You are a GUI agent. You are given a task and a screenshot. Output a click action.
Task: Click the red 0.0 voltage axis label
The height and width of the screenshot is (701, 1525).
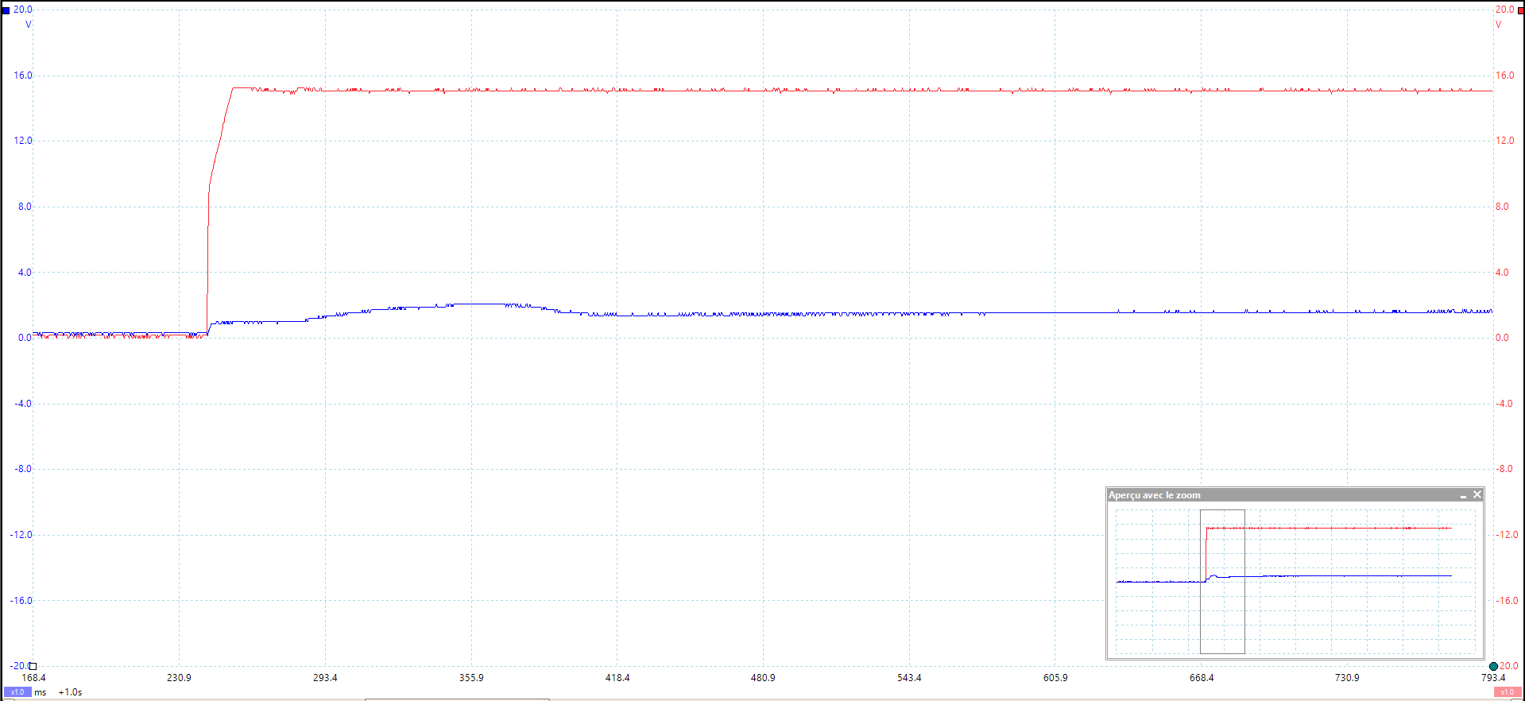[x=1502, y=338]
